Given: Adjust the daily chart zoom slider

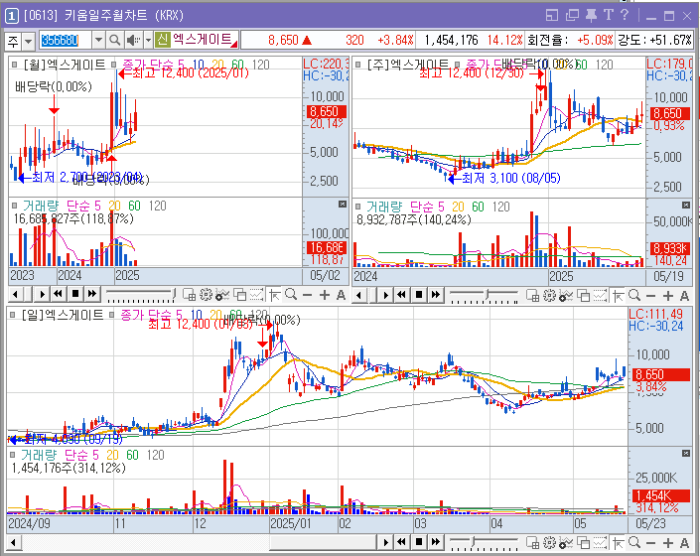Looking at the screenshot, I should coord(484,543).
